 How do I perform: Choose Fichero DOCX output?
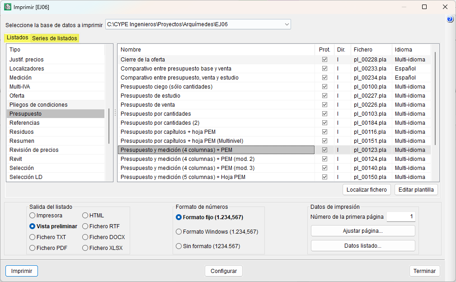[x=103, y=237]
